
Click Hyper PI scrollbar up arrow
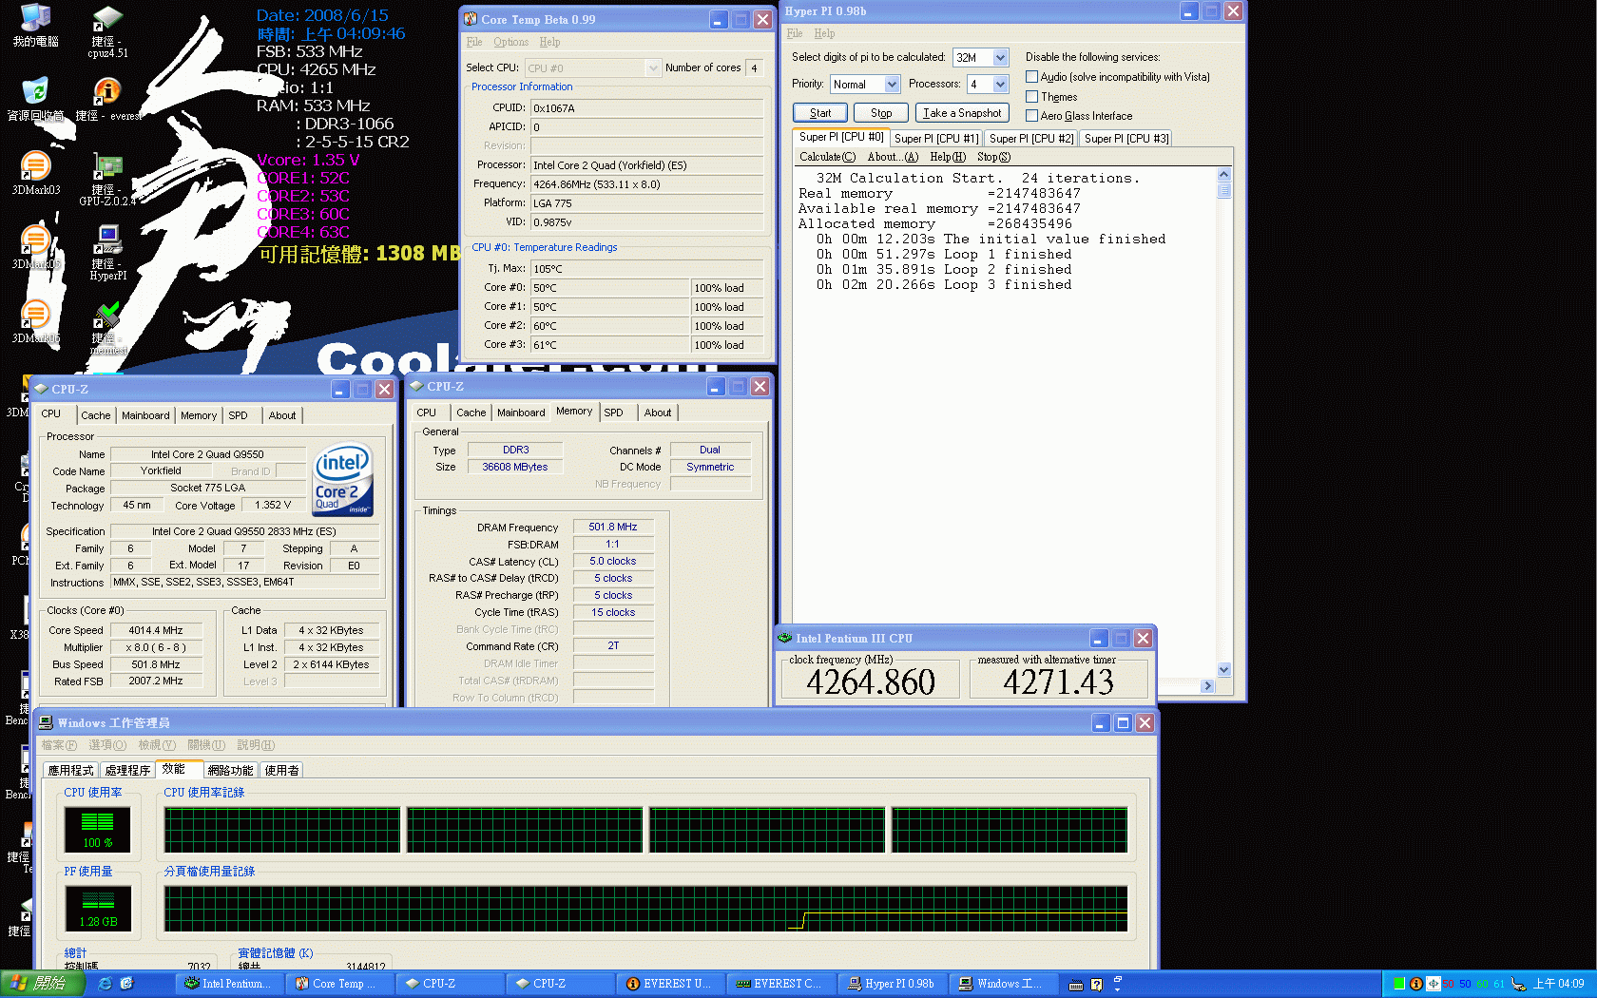click(x=1224, y=175)
